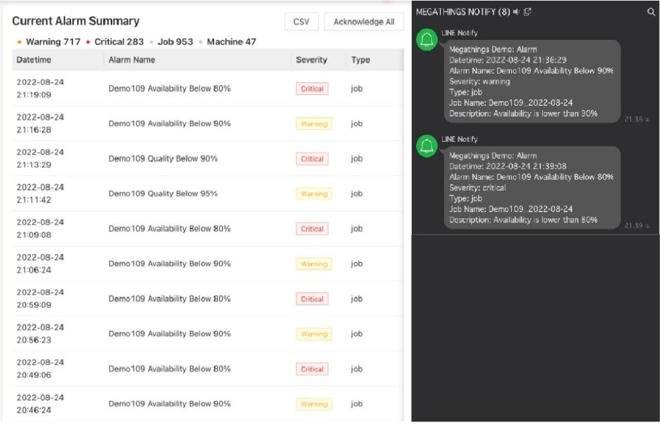Click the speaker mute icon in Megathings Notify header
The height and width of the screenshot is (426, 660).
(516, 12)
